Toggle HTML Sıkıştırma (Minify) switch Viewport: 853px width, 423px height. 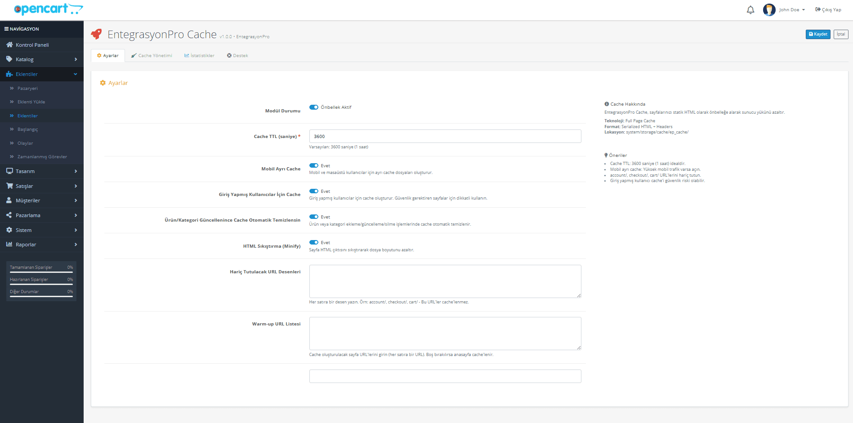(314, 243)
